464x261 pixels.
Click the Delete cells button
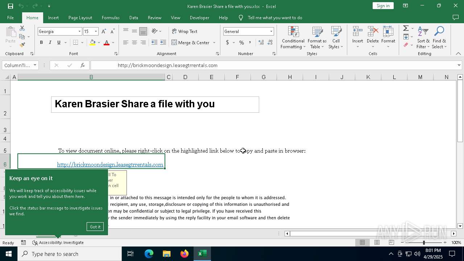click(373, 38)
